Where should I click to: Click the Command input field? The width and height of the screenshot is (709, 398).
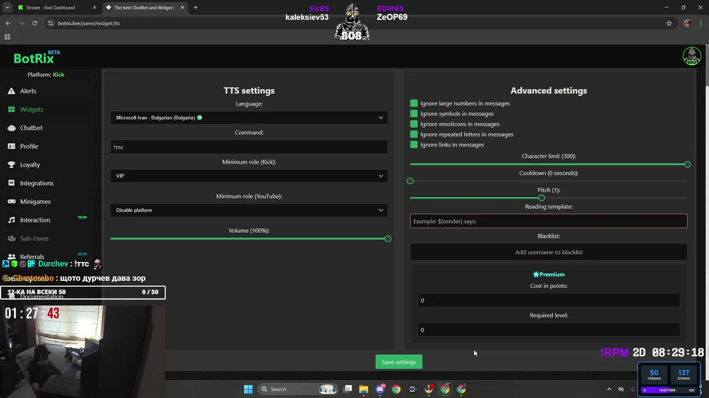click(249, 147)
